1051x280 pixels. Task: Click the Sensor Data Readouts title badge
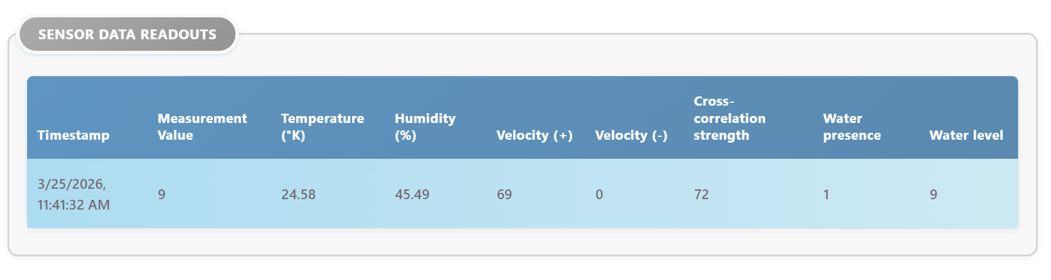tap(127, 35)
